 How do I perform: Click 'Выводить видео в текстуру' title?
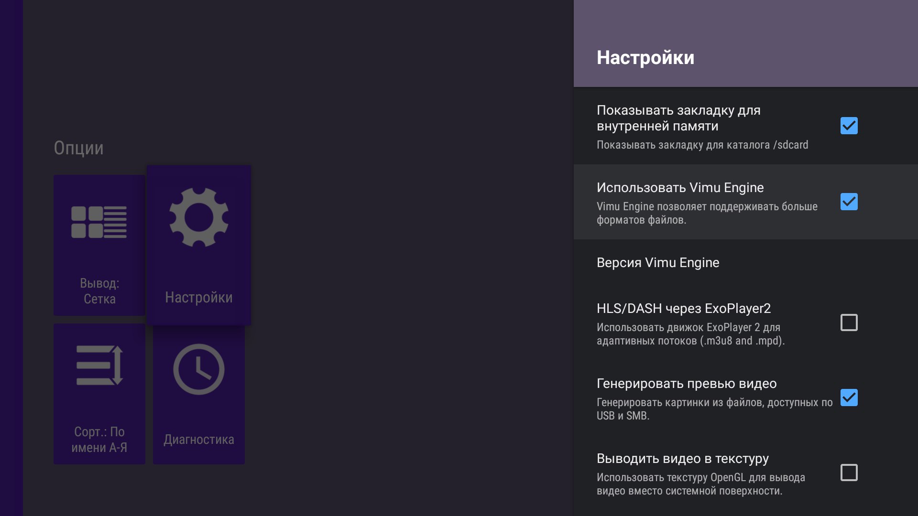682,459
